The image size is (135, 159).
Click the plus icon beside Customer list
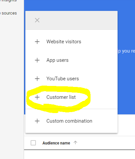pyautogui.click(x=37, y=97)
